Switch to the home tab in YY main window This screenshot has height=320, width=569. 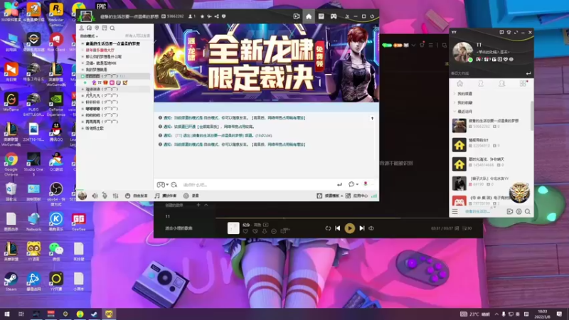tap(459, 84)
